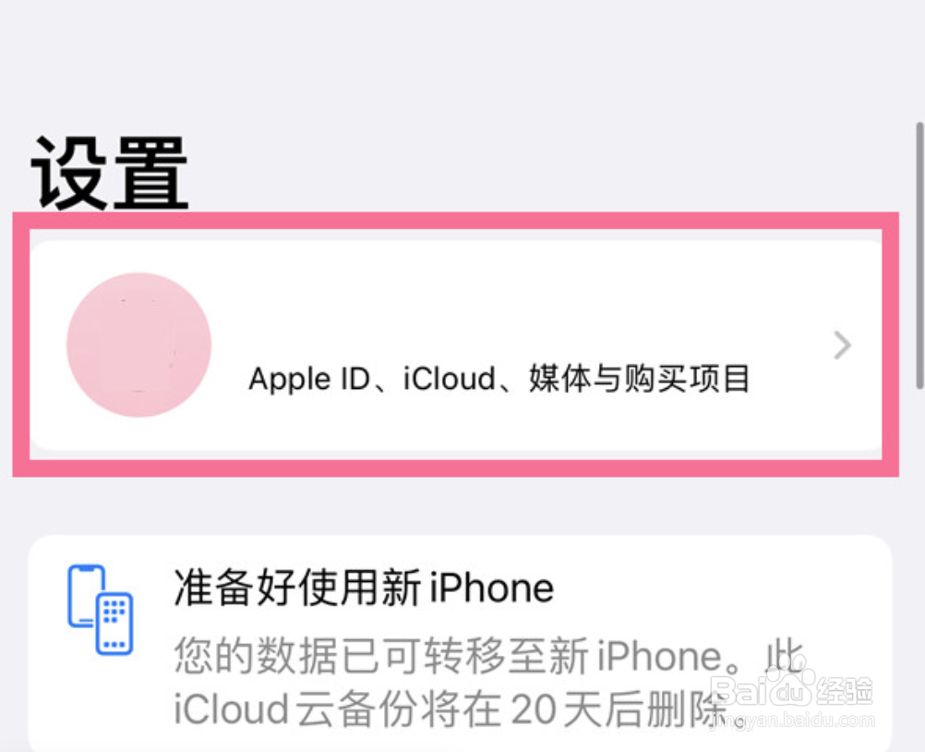
Task: Click the '经验' watermark characters
Action: [x=845, y=689]
